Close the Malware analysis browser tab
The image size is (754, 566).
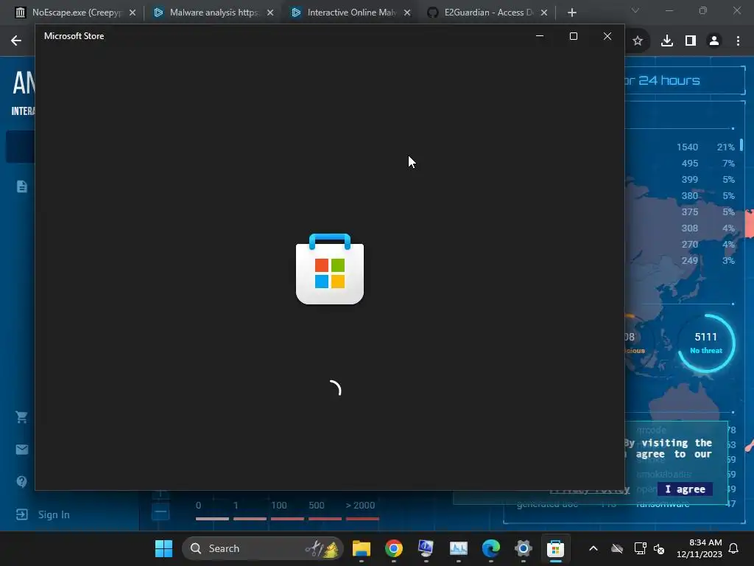pos(270,13)
